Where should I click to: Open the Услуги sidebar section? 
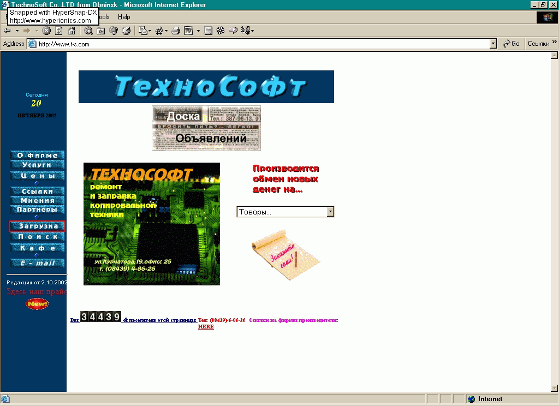click(37, 164)
